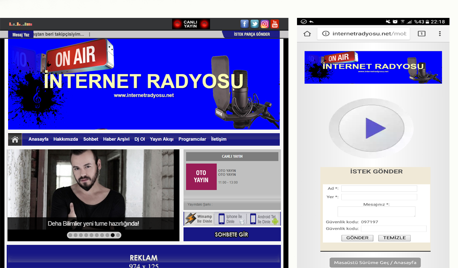Click the home icon in navigation bar
This screenshot has width=458, height=268.
pos(15,139)
